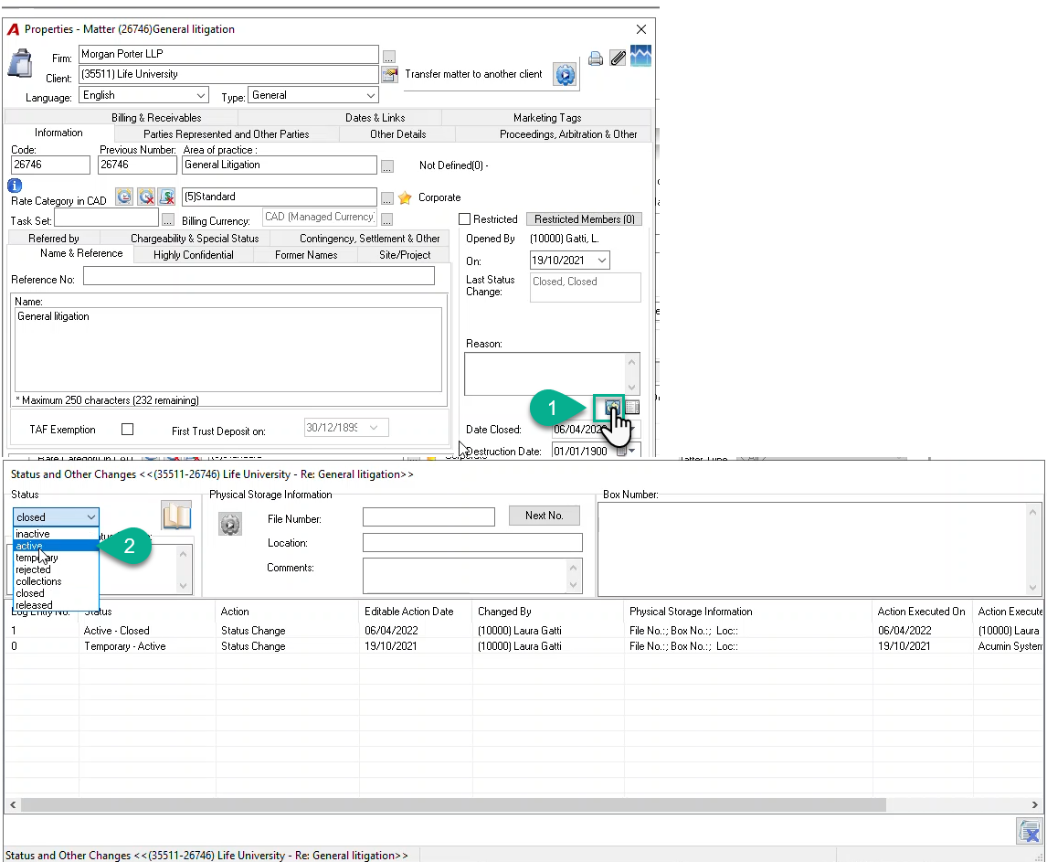Open the Former Names sub-tab

306,255
